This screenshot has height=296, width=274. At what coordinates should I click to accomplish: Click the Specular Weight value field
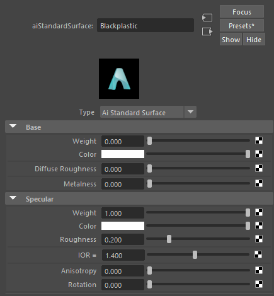pyautogui.click(x=123, y=213)
